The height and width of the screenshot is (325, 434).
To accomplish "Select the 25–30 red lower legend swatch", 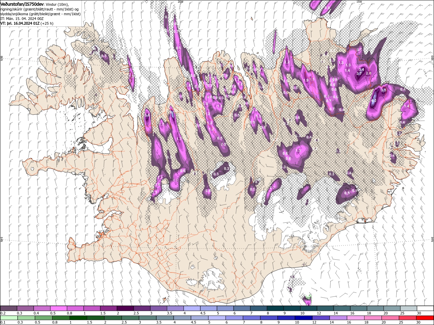I will [407, 318].
